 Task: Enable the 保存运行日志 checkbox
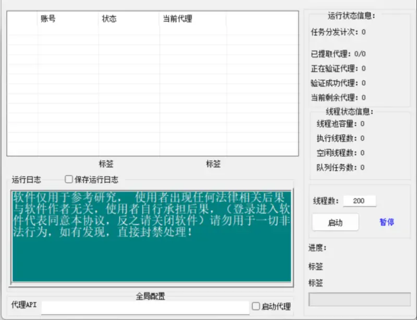coord(68,180)
